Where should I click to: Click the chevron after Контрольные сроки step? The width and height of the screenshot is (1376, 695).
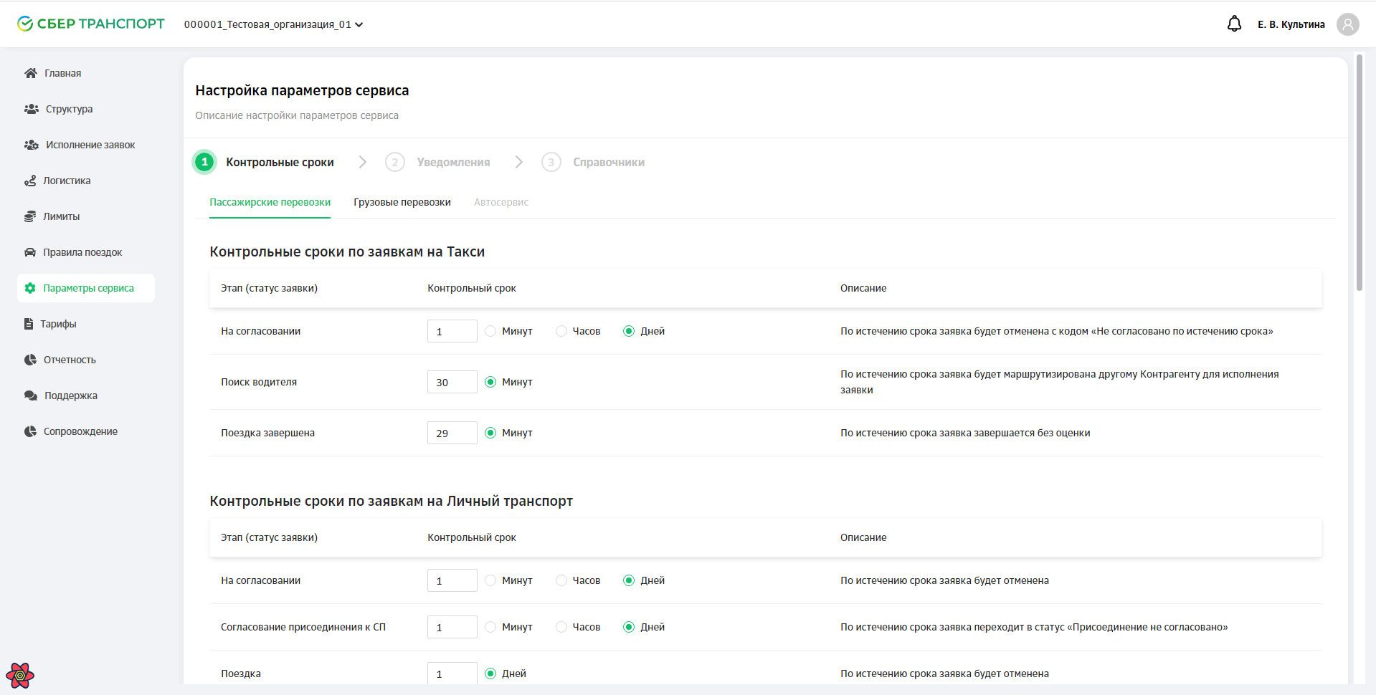point(363,162)
